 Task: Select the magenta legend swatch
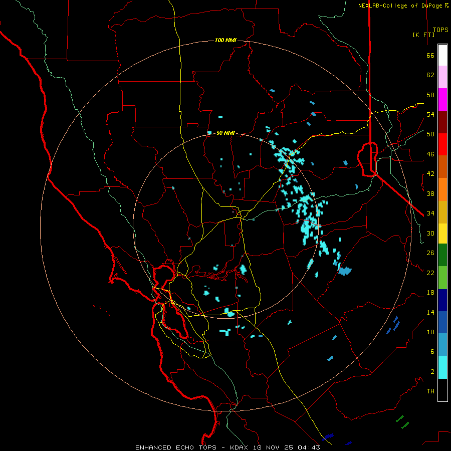pyautogui.click(x=442, y=100)
